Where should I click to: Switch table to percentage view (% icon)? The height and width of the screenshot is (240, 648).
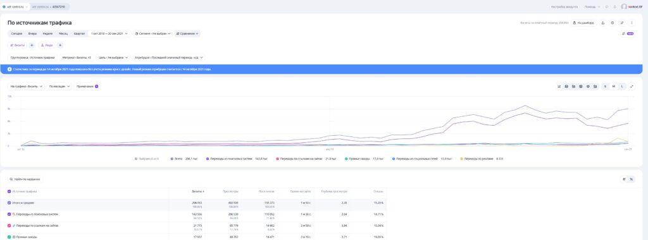click(631, 179)
